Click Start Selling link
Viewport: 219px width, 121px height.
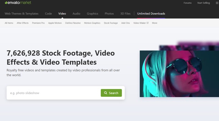coord(203,3)
